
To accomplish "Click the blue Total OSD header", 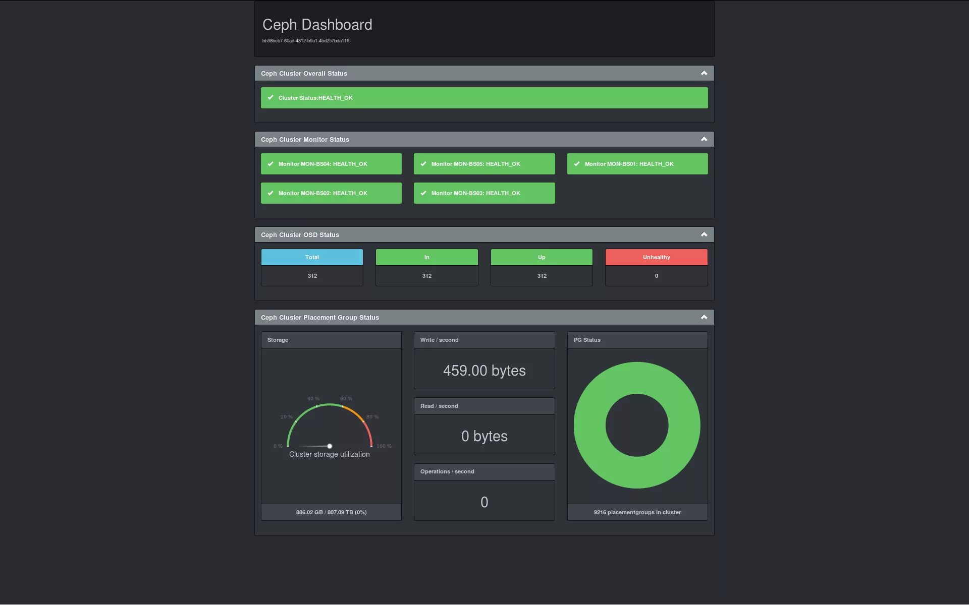I will coord(312,257).
